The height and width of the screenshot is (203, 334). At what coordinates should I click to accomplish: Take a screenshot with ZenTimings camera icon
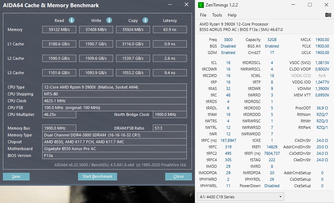point(328,15)
